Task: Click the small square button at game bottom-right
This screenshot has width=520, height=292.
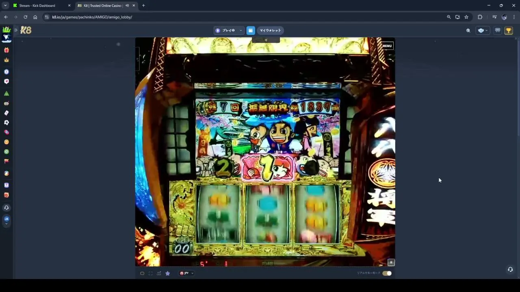Action: 391,262
